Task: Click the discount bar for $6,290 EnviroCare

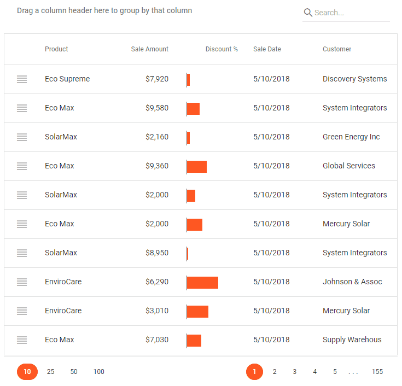Action: (202, 282)
